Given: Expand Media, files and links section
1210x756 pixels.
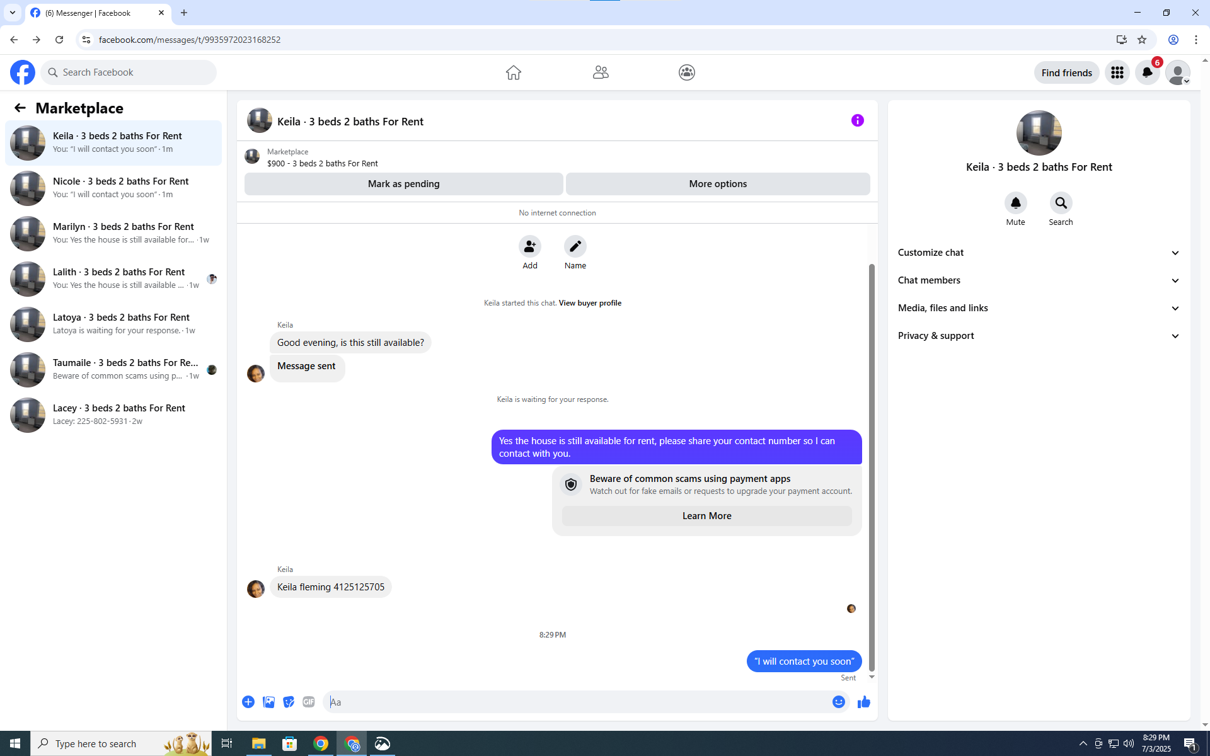Looking at the screenshot, I should click(x=1038, y=308).
